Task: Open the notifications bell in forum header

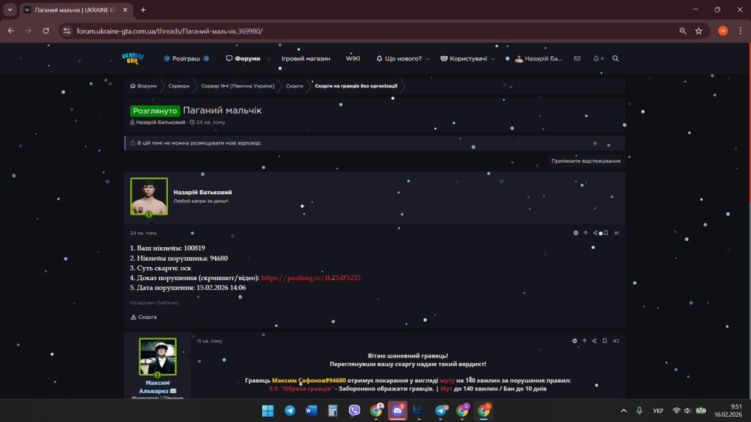Action: click(x=596, y=59)
